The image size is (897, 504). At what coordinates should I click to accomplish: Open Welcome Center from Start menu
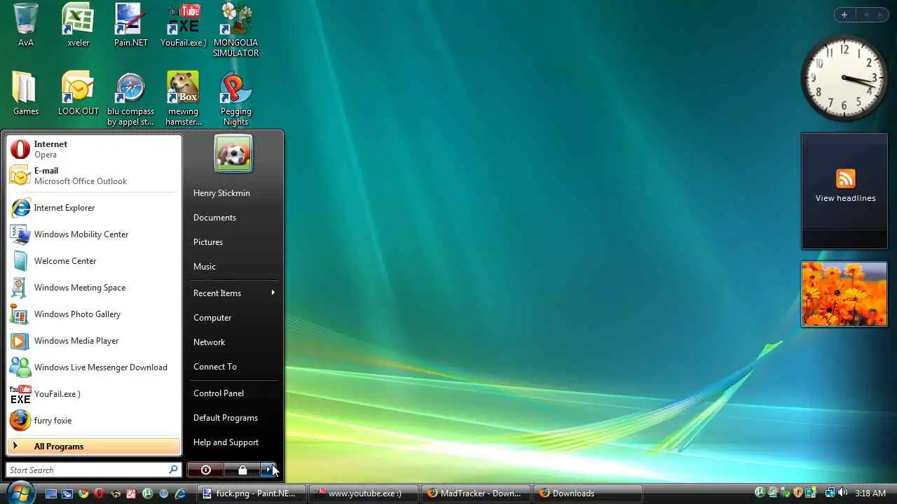click(94, 261)
